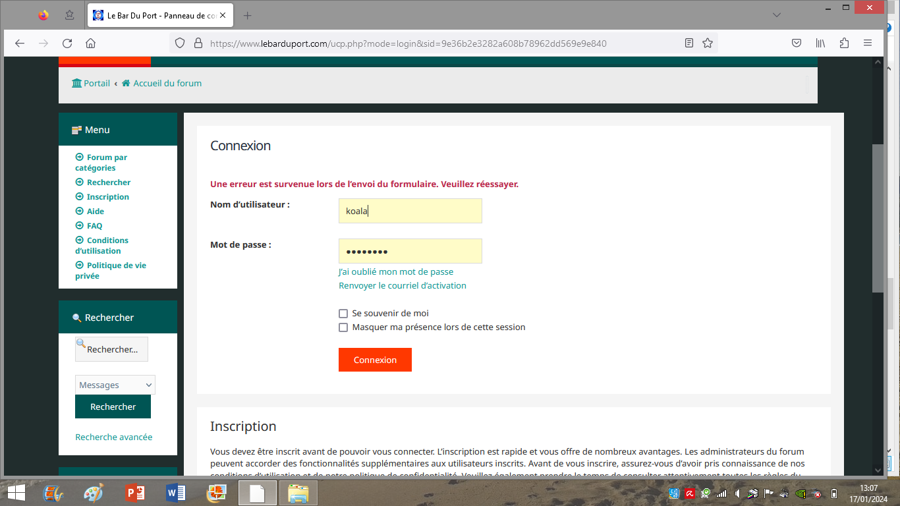Screen dimensions: 900x506
Task: Click the Save to Pocket icon
Action: [797, 43]
